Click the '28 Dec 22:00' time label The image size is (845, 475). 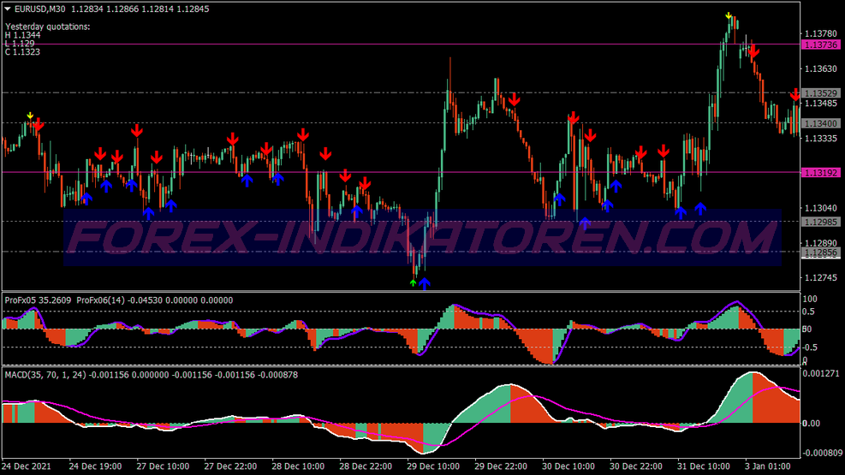pos(366,466)
